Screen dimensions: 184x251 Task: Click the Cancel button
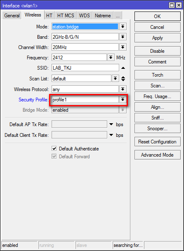click(x=158, y=27)
